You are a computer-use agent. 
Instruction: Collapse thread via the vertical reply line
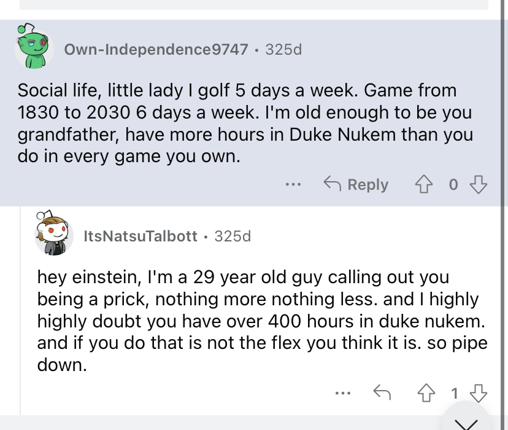pyautogui.click(x=20, y=311)
